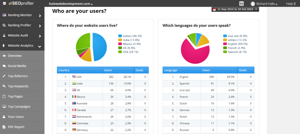Click the calendar icon in date range
Screen dimensions: 300x134
pos(214,9)
